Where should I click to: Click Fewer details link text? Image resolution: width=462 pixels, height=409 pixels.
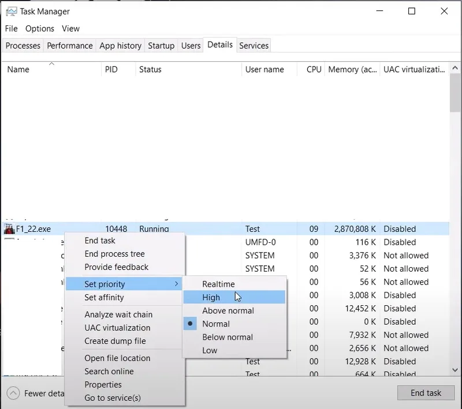tap(44, 393)
